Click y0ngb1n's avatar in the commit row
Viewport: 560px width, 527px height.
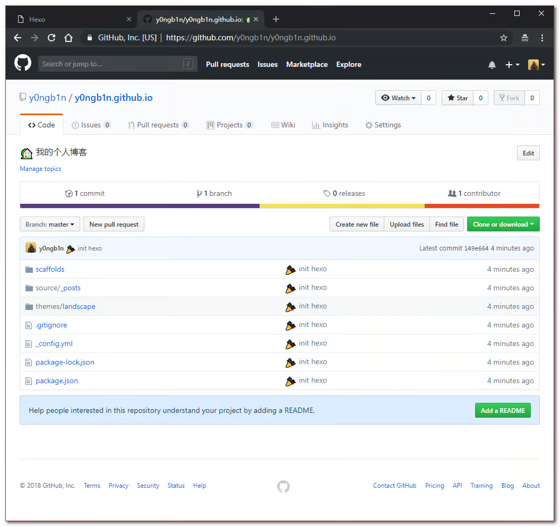[31, 248]
